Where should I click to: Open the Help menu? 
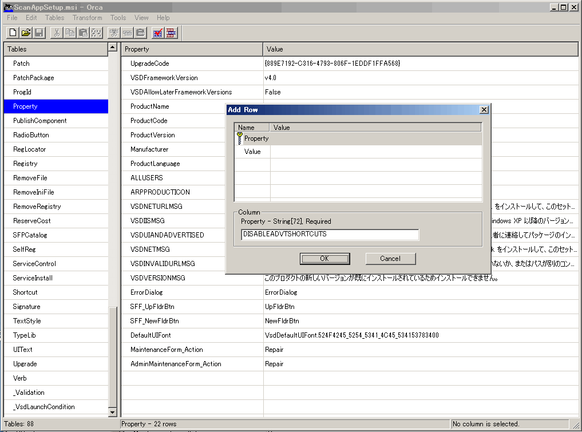tap(163, 18)
